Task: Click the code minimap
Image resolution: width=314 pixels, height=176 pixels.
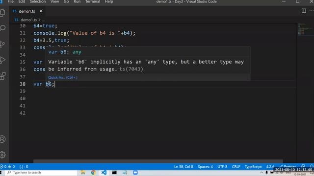Action: pyautogui.click(x=305, y=29)
